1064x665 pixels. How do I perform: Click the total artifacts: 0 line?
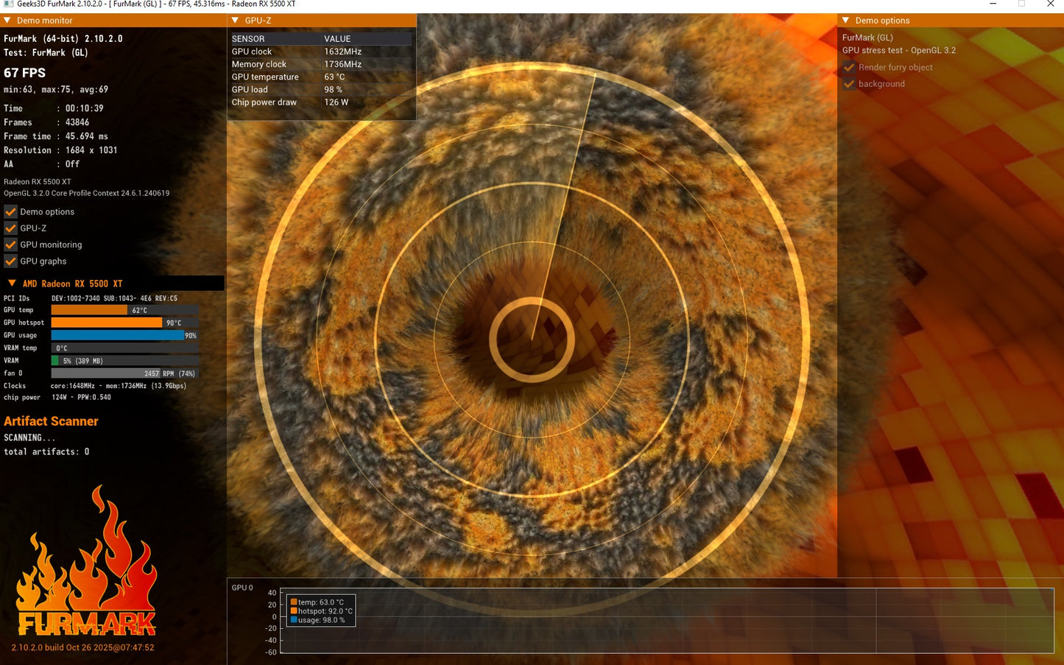pos(46,451)
